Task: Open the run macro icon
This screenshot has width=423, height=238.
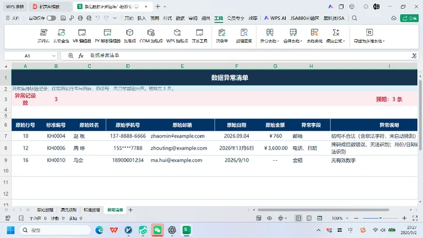Action: [x=43, y=36]
